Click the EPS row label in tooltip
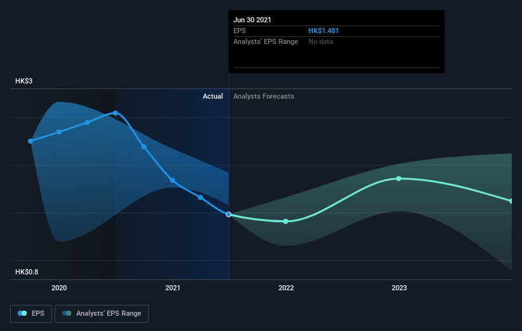The height and width of the screenshot is (331, 522). tap(239, 31)
